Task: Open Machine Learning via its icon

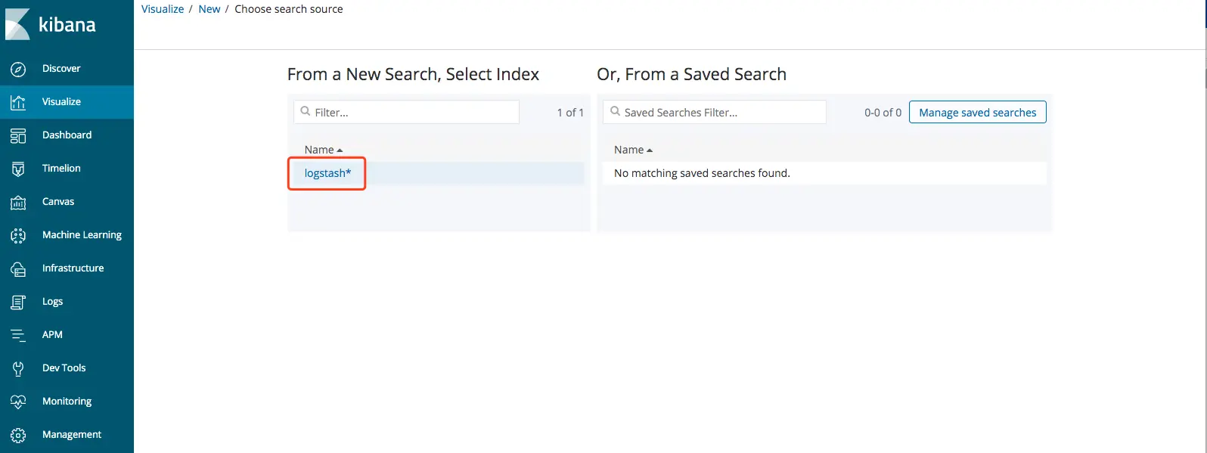Action: click(x=18, y=235)
